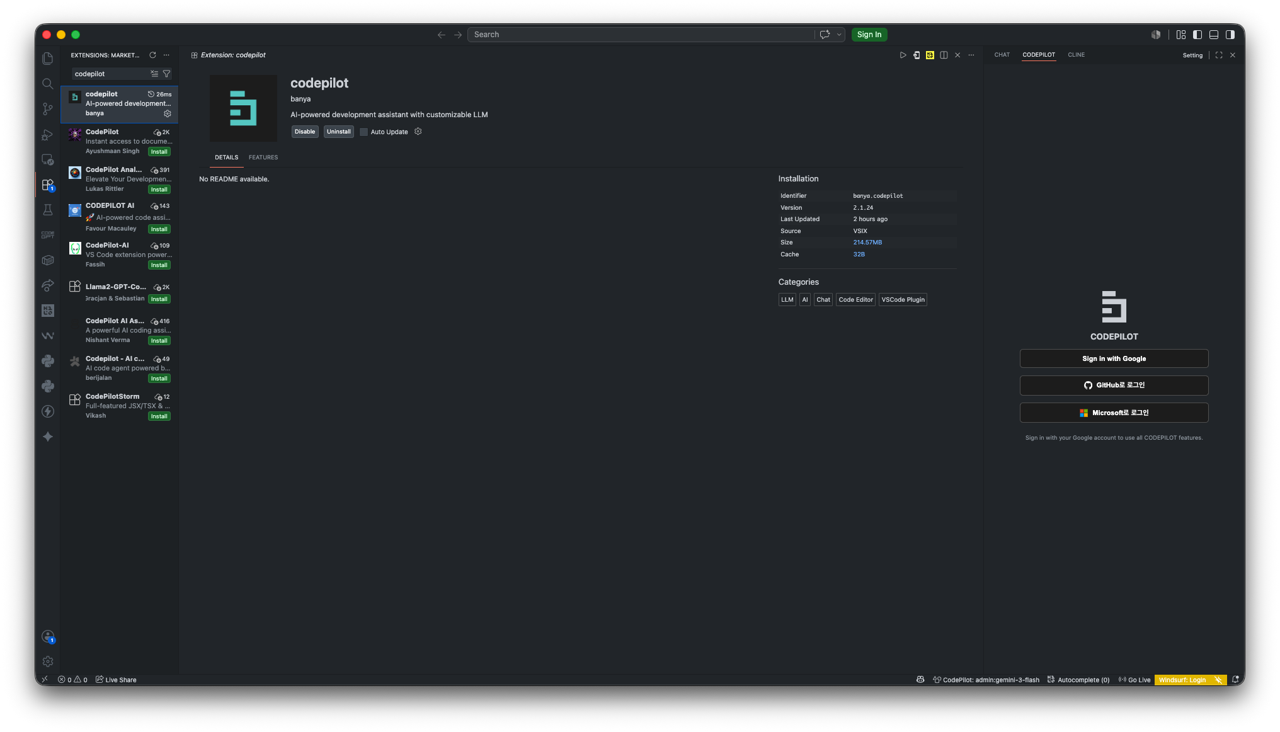This screenshot has height=732, width=1280.
Task: Switch to the CLINE panel tab
Action: coord(1076,55)
